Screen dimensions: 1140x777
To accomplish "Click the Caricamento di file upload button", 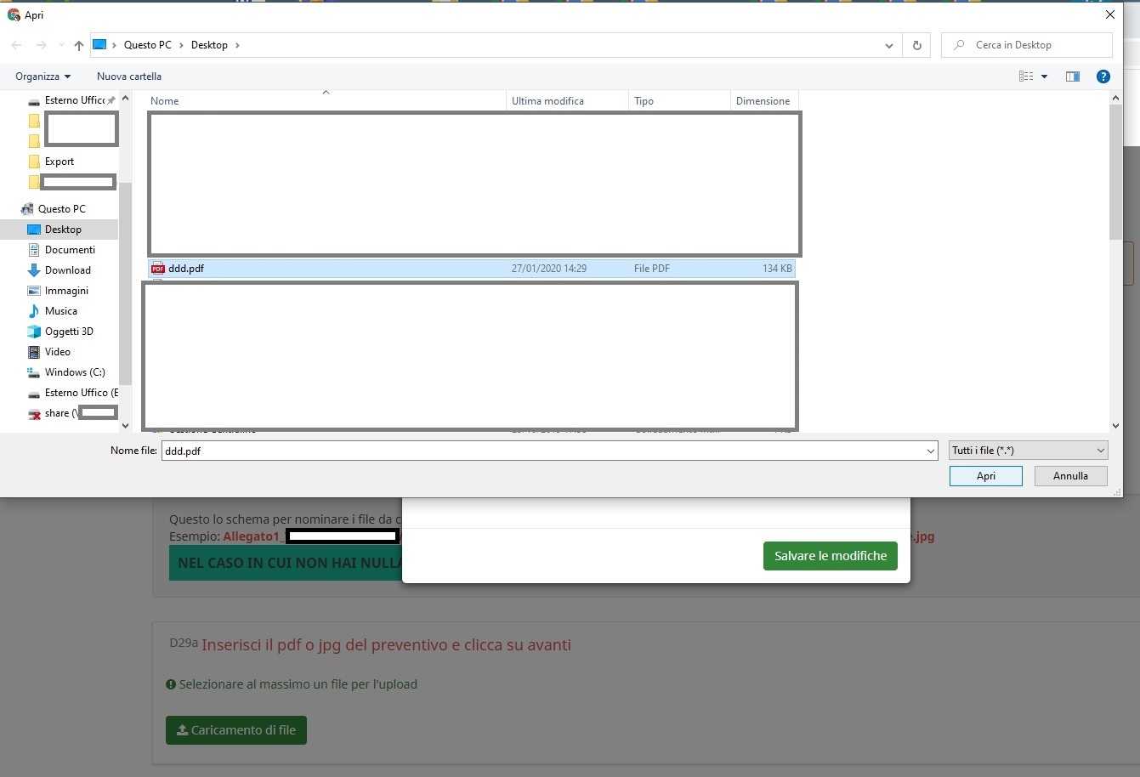I will (x=236, y=730).
